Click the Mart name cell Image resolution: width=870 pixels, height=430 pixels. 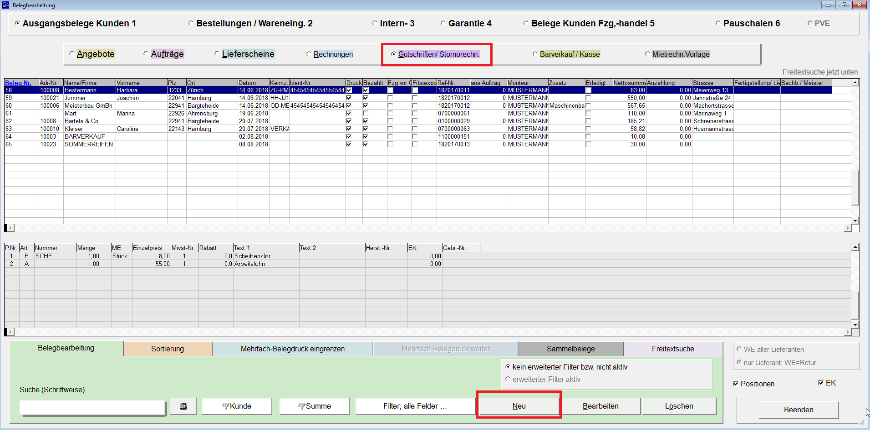[x=90, y=113]
